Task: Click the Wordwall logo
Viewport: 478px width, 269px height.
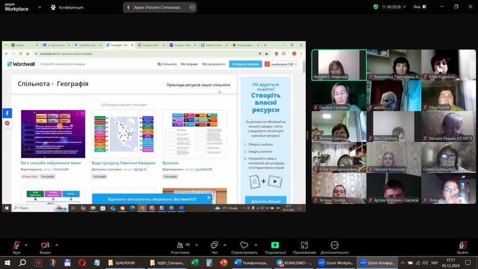Action: coord(21,64)
